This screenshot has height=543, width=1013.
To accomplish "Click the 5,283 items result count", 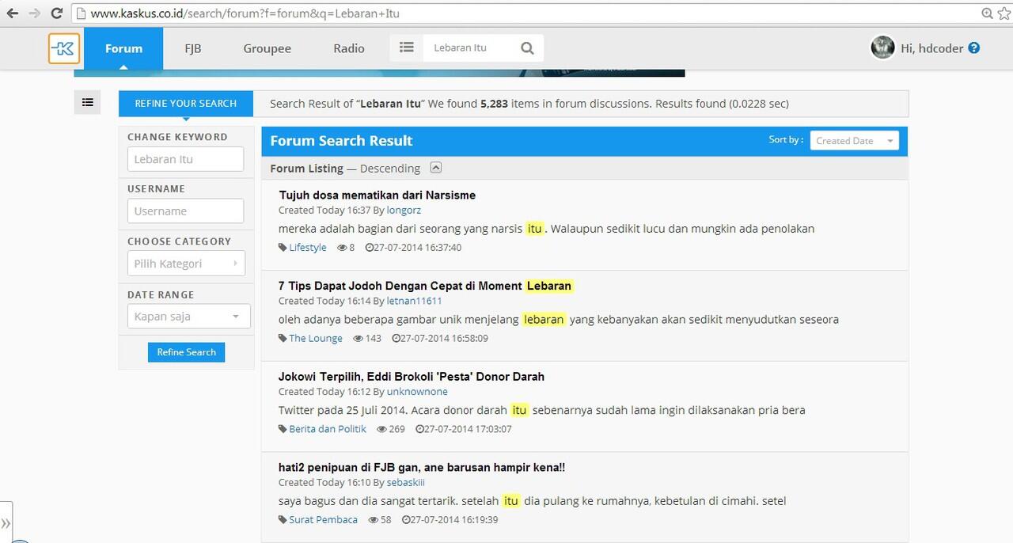I will (x=495, y=104).
